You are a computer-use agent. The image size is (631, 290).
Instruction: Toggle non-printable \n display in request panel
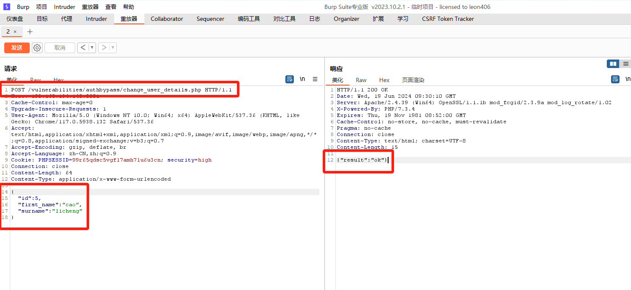[302, 79]
